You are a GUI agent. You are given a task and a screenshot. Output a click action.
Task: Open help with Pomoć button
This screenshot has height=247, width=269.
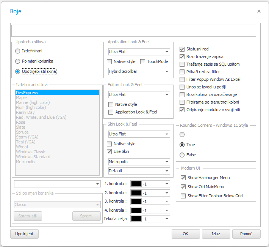coord(246,234)
